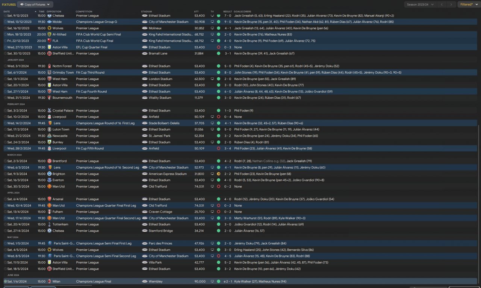Click the Crystal Palace club badge

coord(49,111)
